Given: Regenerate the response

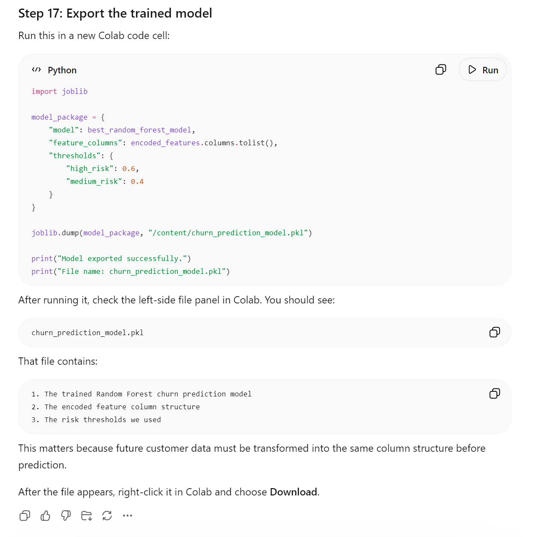Looking at the screenshot, I should coord(107,516).
